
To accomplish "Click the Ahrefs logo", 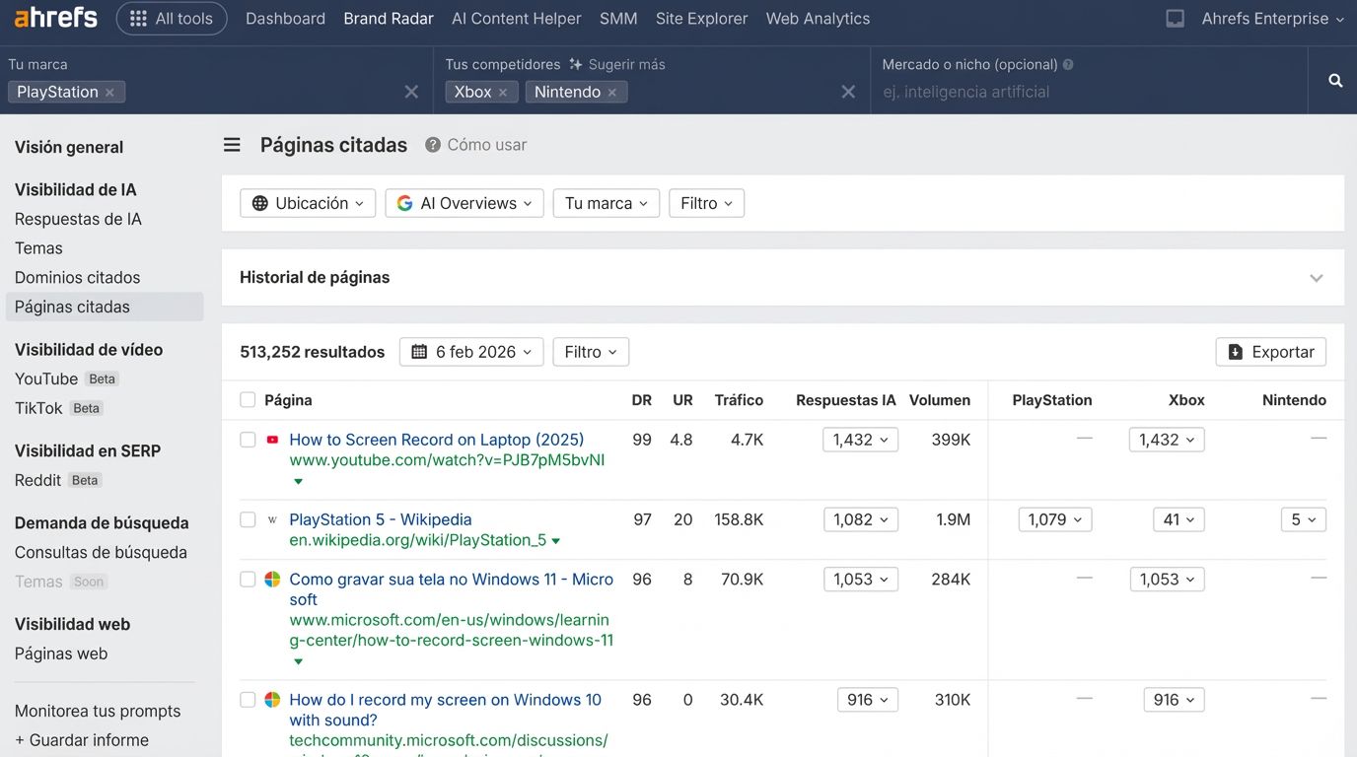I will click(x=55, y=18).
